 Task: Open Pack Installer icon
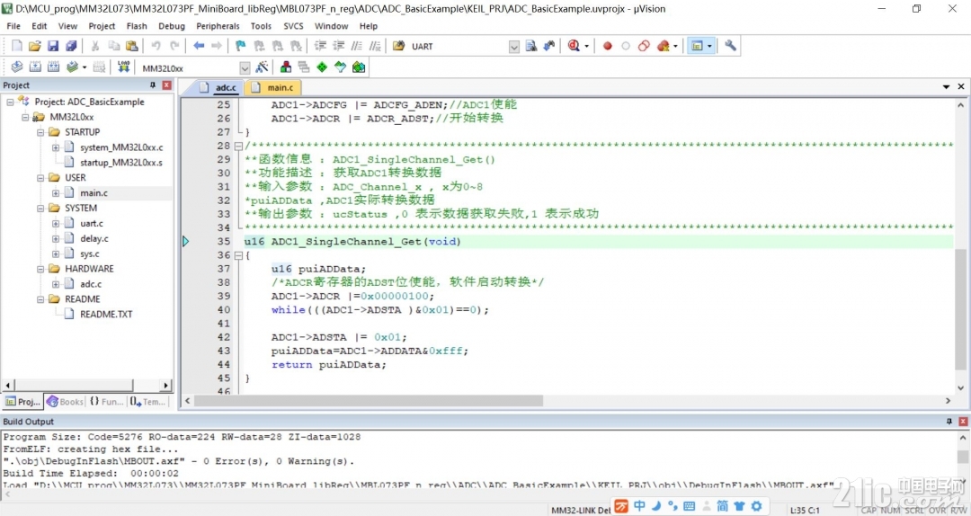click(359, 67)
